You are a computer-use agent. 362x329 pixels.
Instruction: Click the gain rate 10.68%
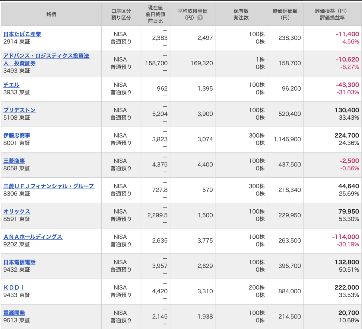click(x=349, y=321)
